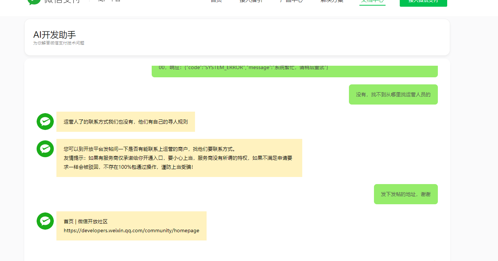Click the 首页 | 微信开放社区 title text

pyautogui.click(x=86, y=221)
